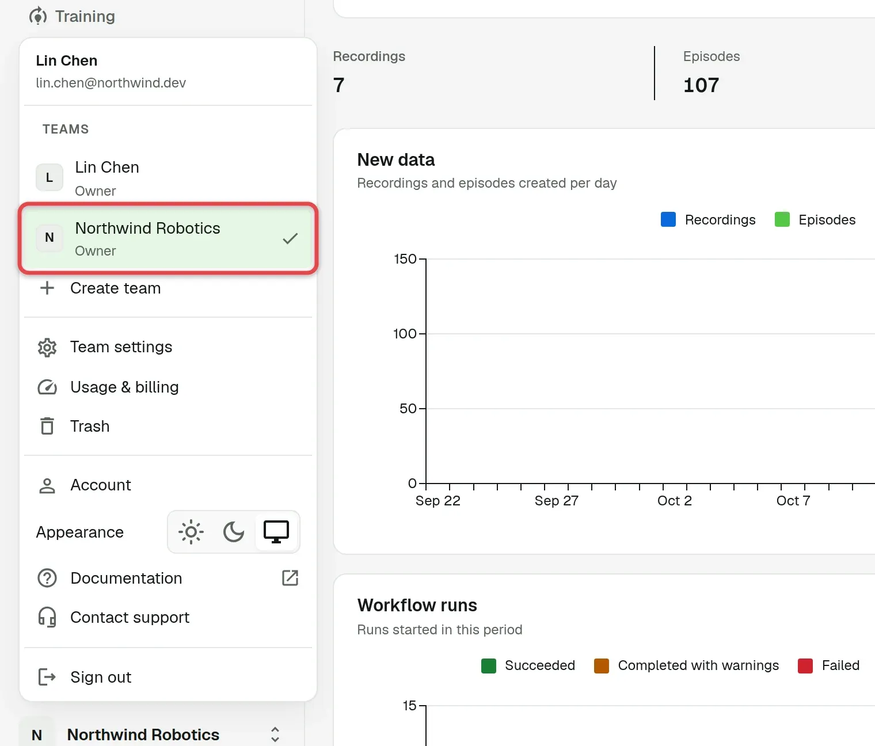The width and height of the screenshot is (875, 746).
Task: Open Account menu item
Action: click(168, 485)
